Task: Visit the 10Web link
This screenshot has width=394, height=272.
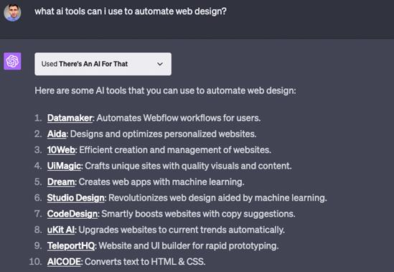Action: click(61, 150)
